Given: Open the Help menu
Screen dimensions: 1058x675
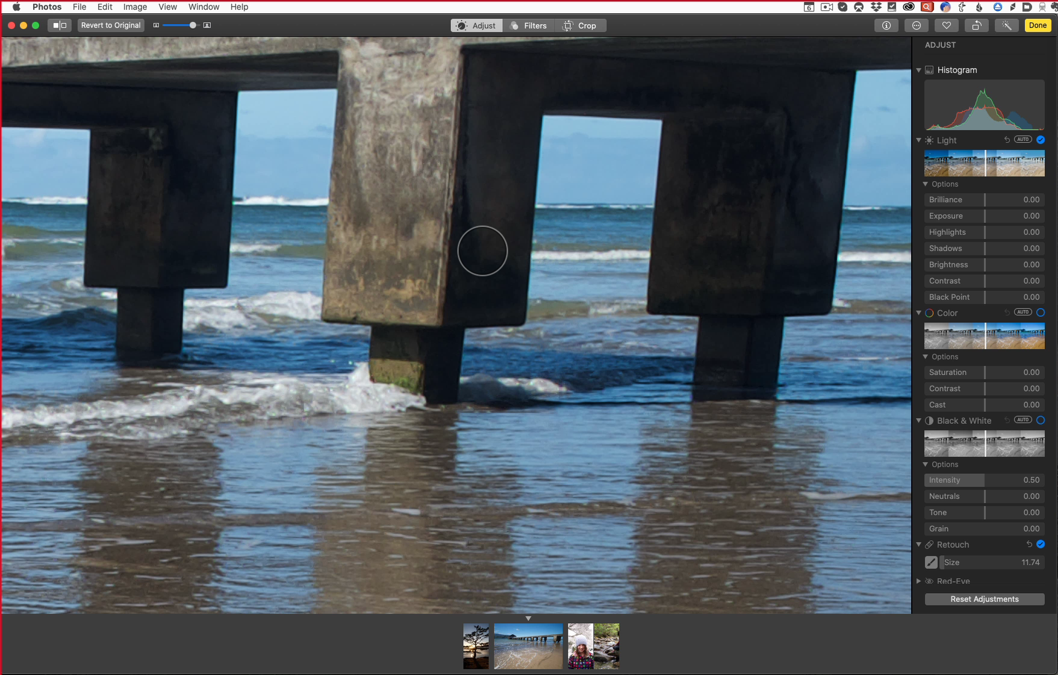Looking at the screenshot, I should [x=239, y=7].
